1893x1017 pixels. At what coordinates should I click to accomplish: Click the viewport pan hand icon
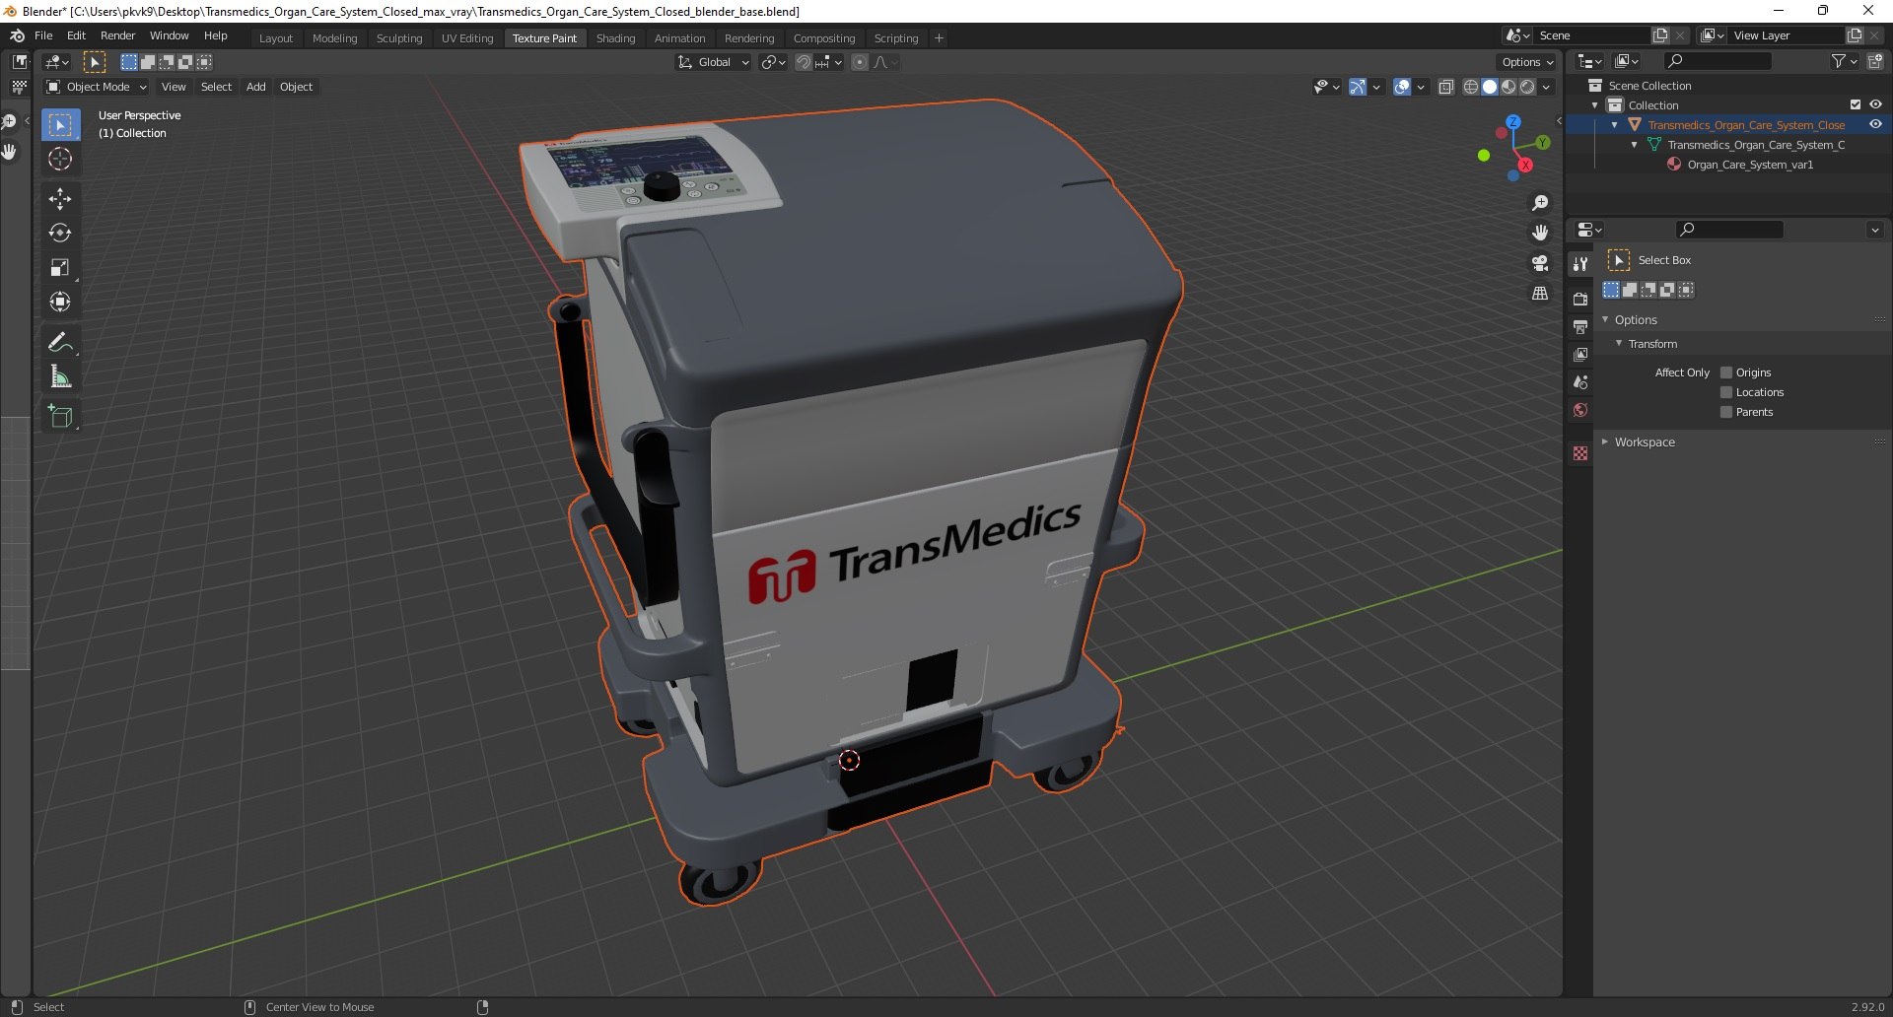click(x=1540, y=234)
